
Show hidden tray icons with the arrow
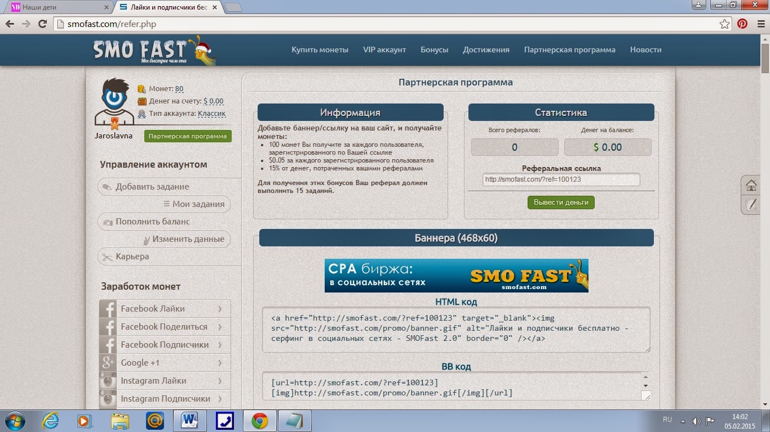pos(684,420)
